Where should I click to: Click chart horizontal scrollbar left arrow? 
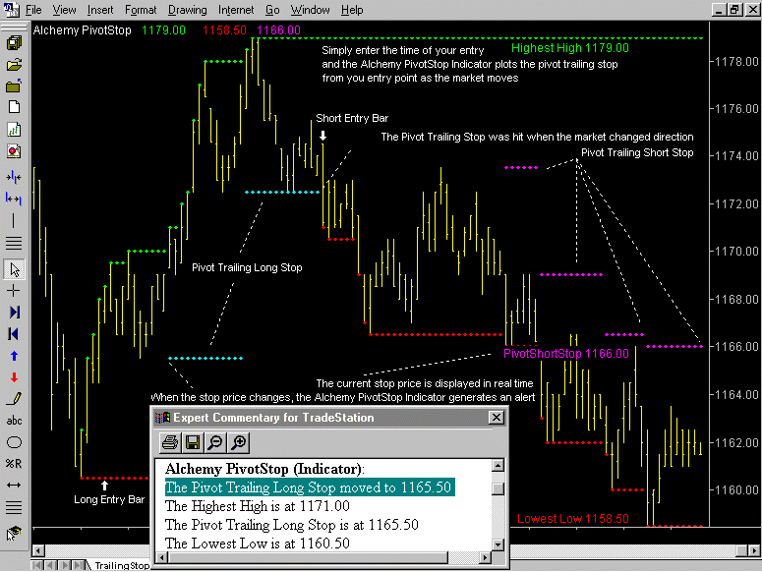[x=38, y=550]
